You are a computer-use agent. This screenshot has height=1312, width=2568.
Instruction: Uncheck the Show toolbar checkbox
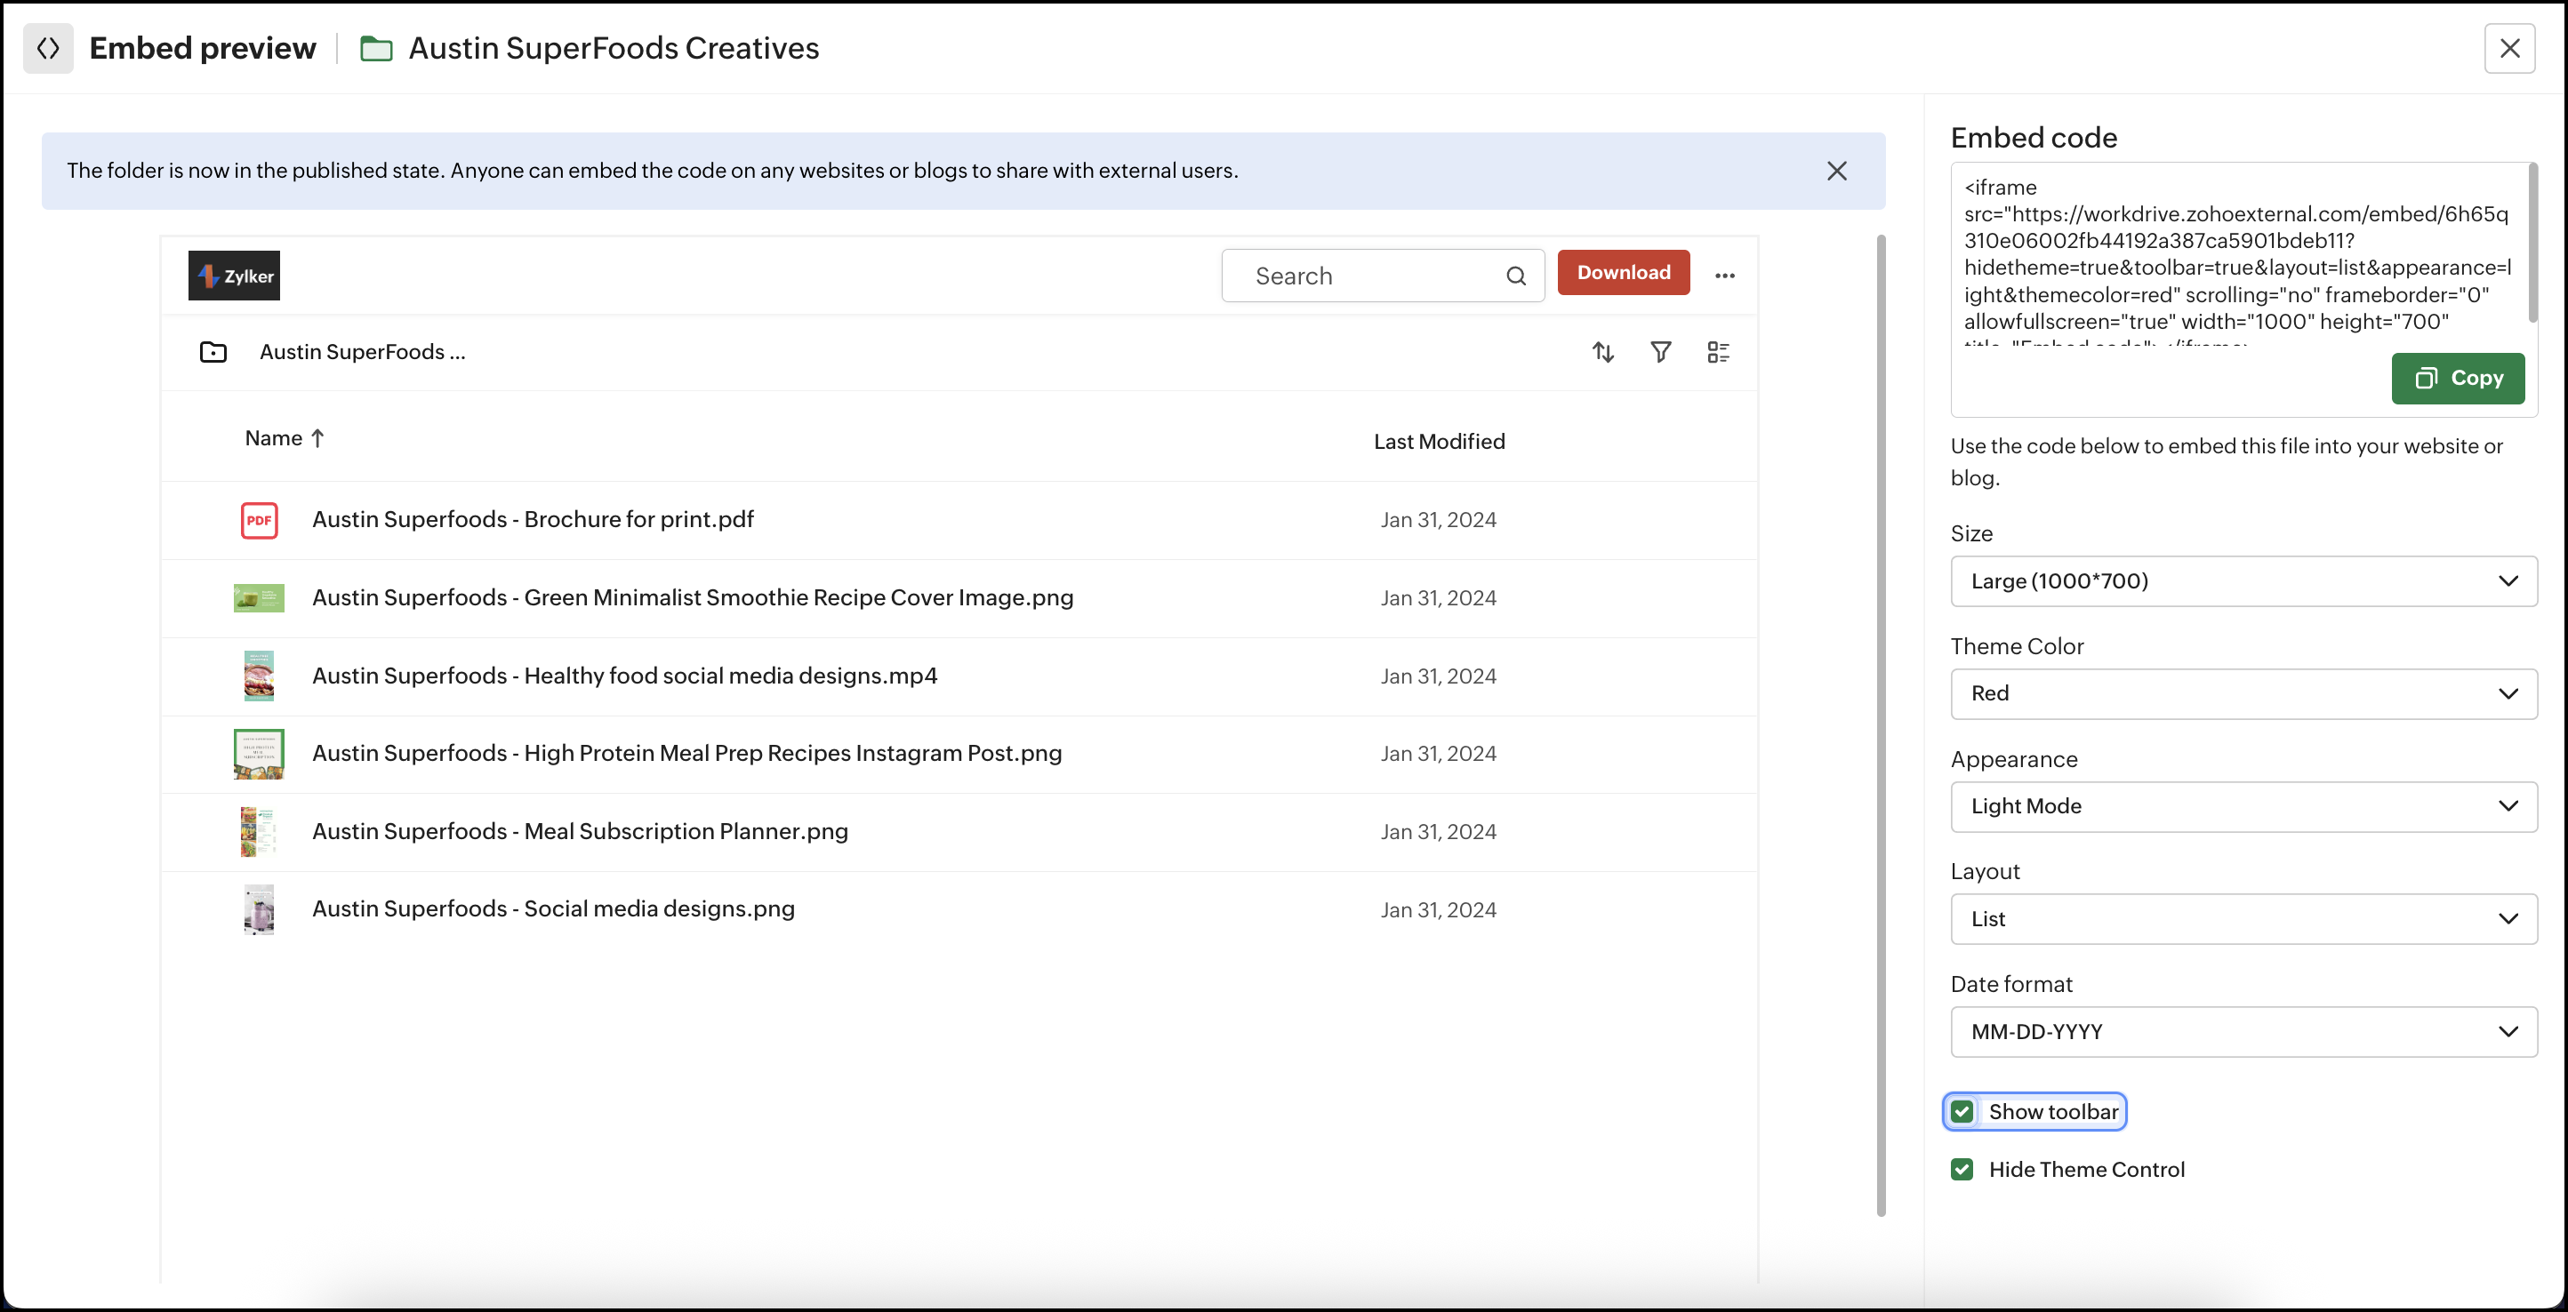[x=1961, y=1112]
